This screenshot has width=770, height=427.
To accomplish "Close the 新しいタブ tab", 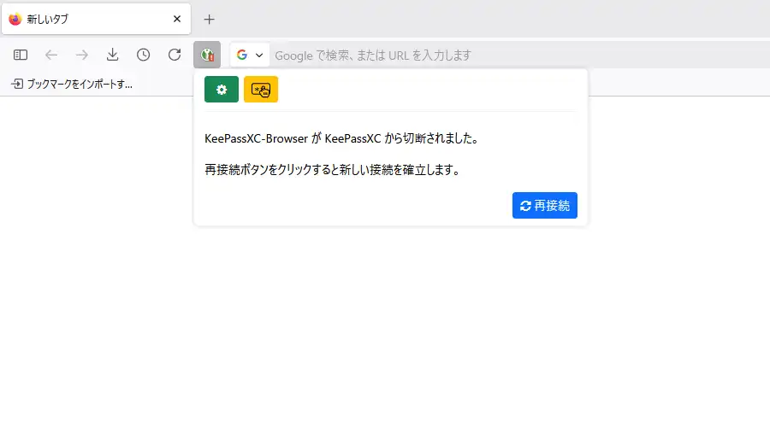I will (x=177, y=19).
